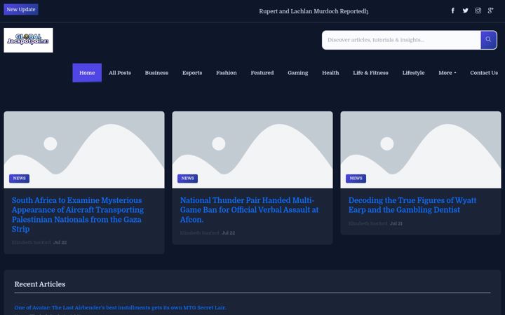This screenshot has height=315, width=505.
Task: Open the Google Plus social icon
Action: 490,10
